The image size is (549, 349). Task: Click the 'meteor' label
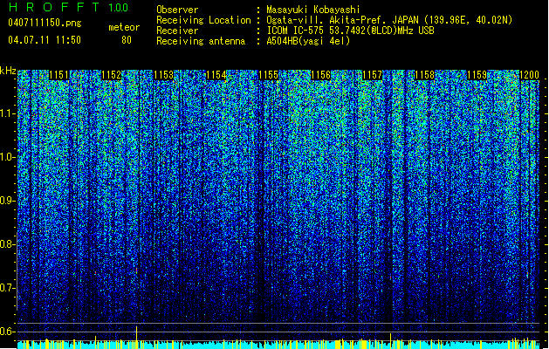pos(124,27)
